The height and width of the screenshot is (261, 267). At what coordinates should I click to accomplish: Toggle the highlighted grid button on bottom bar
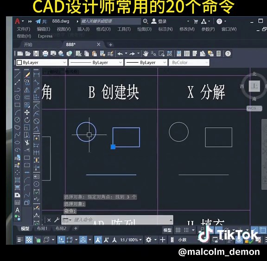[29, 240]
